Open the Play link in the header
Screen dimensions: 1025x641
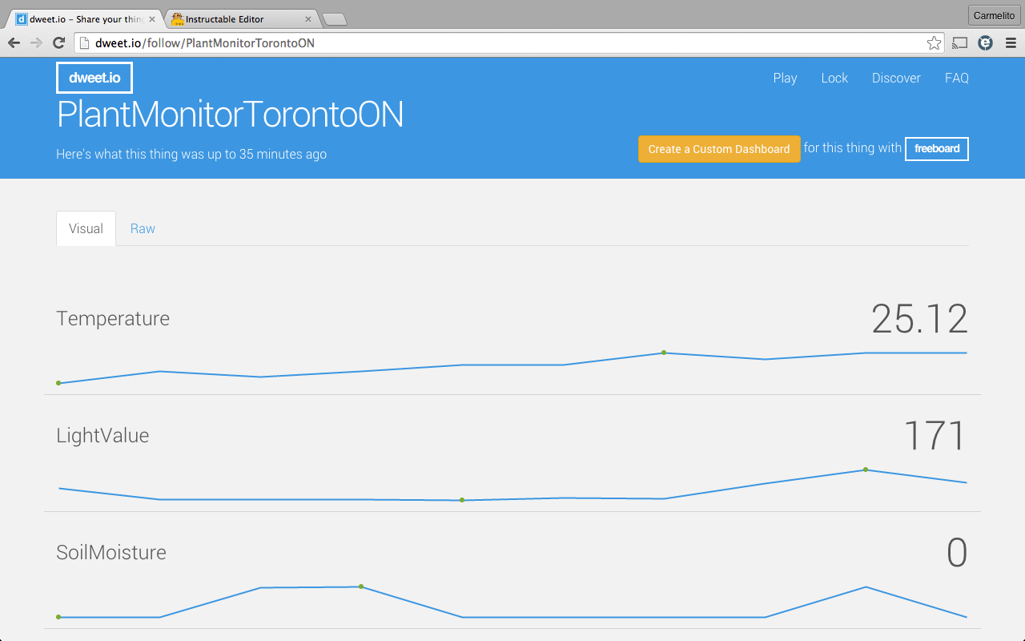click(785, 78)
